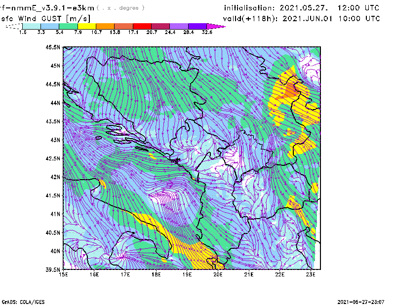This screenshot has width=395, height=305.
Task: Click the 41N latitude label
Action: click(55, 214)
